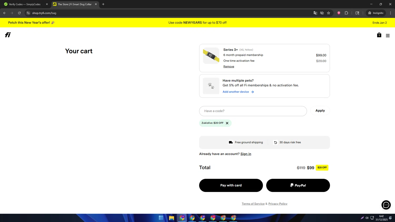Open a new browser tab
This screenshot has height=222, width=395.
[x=103, y=4]
